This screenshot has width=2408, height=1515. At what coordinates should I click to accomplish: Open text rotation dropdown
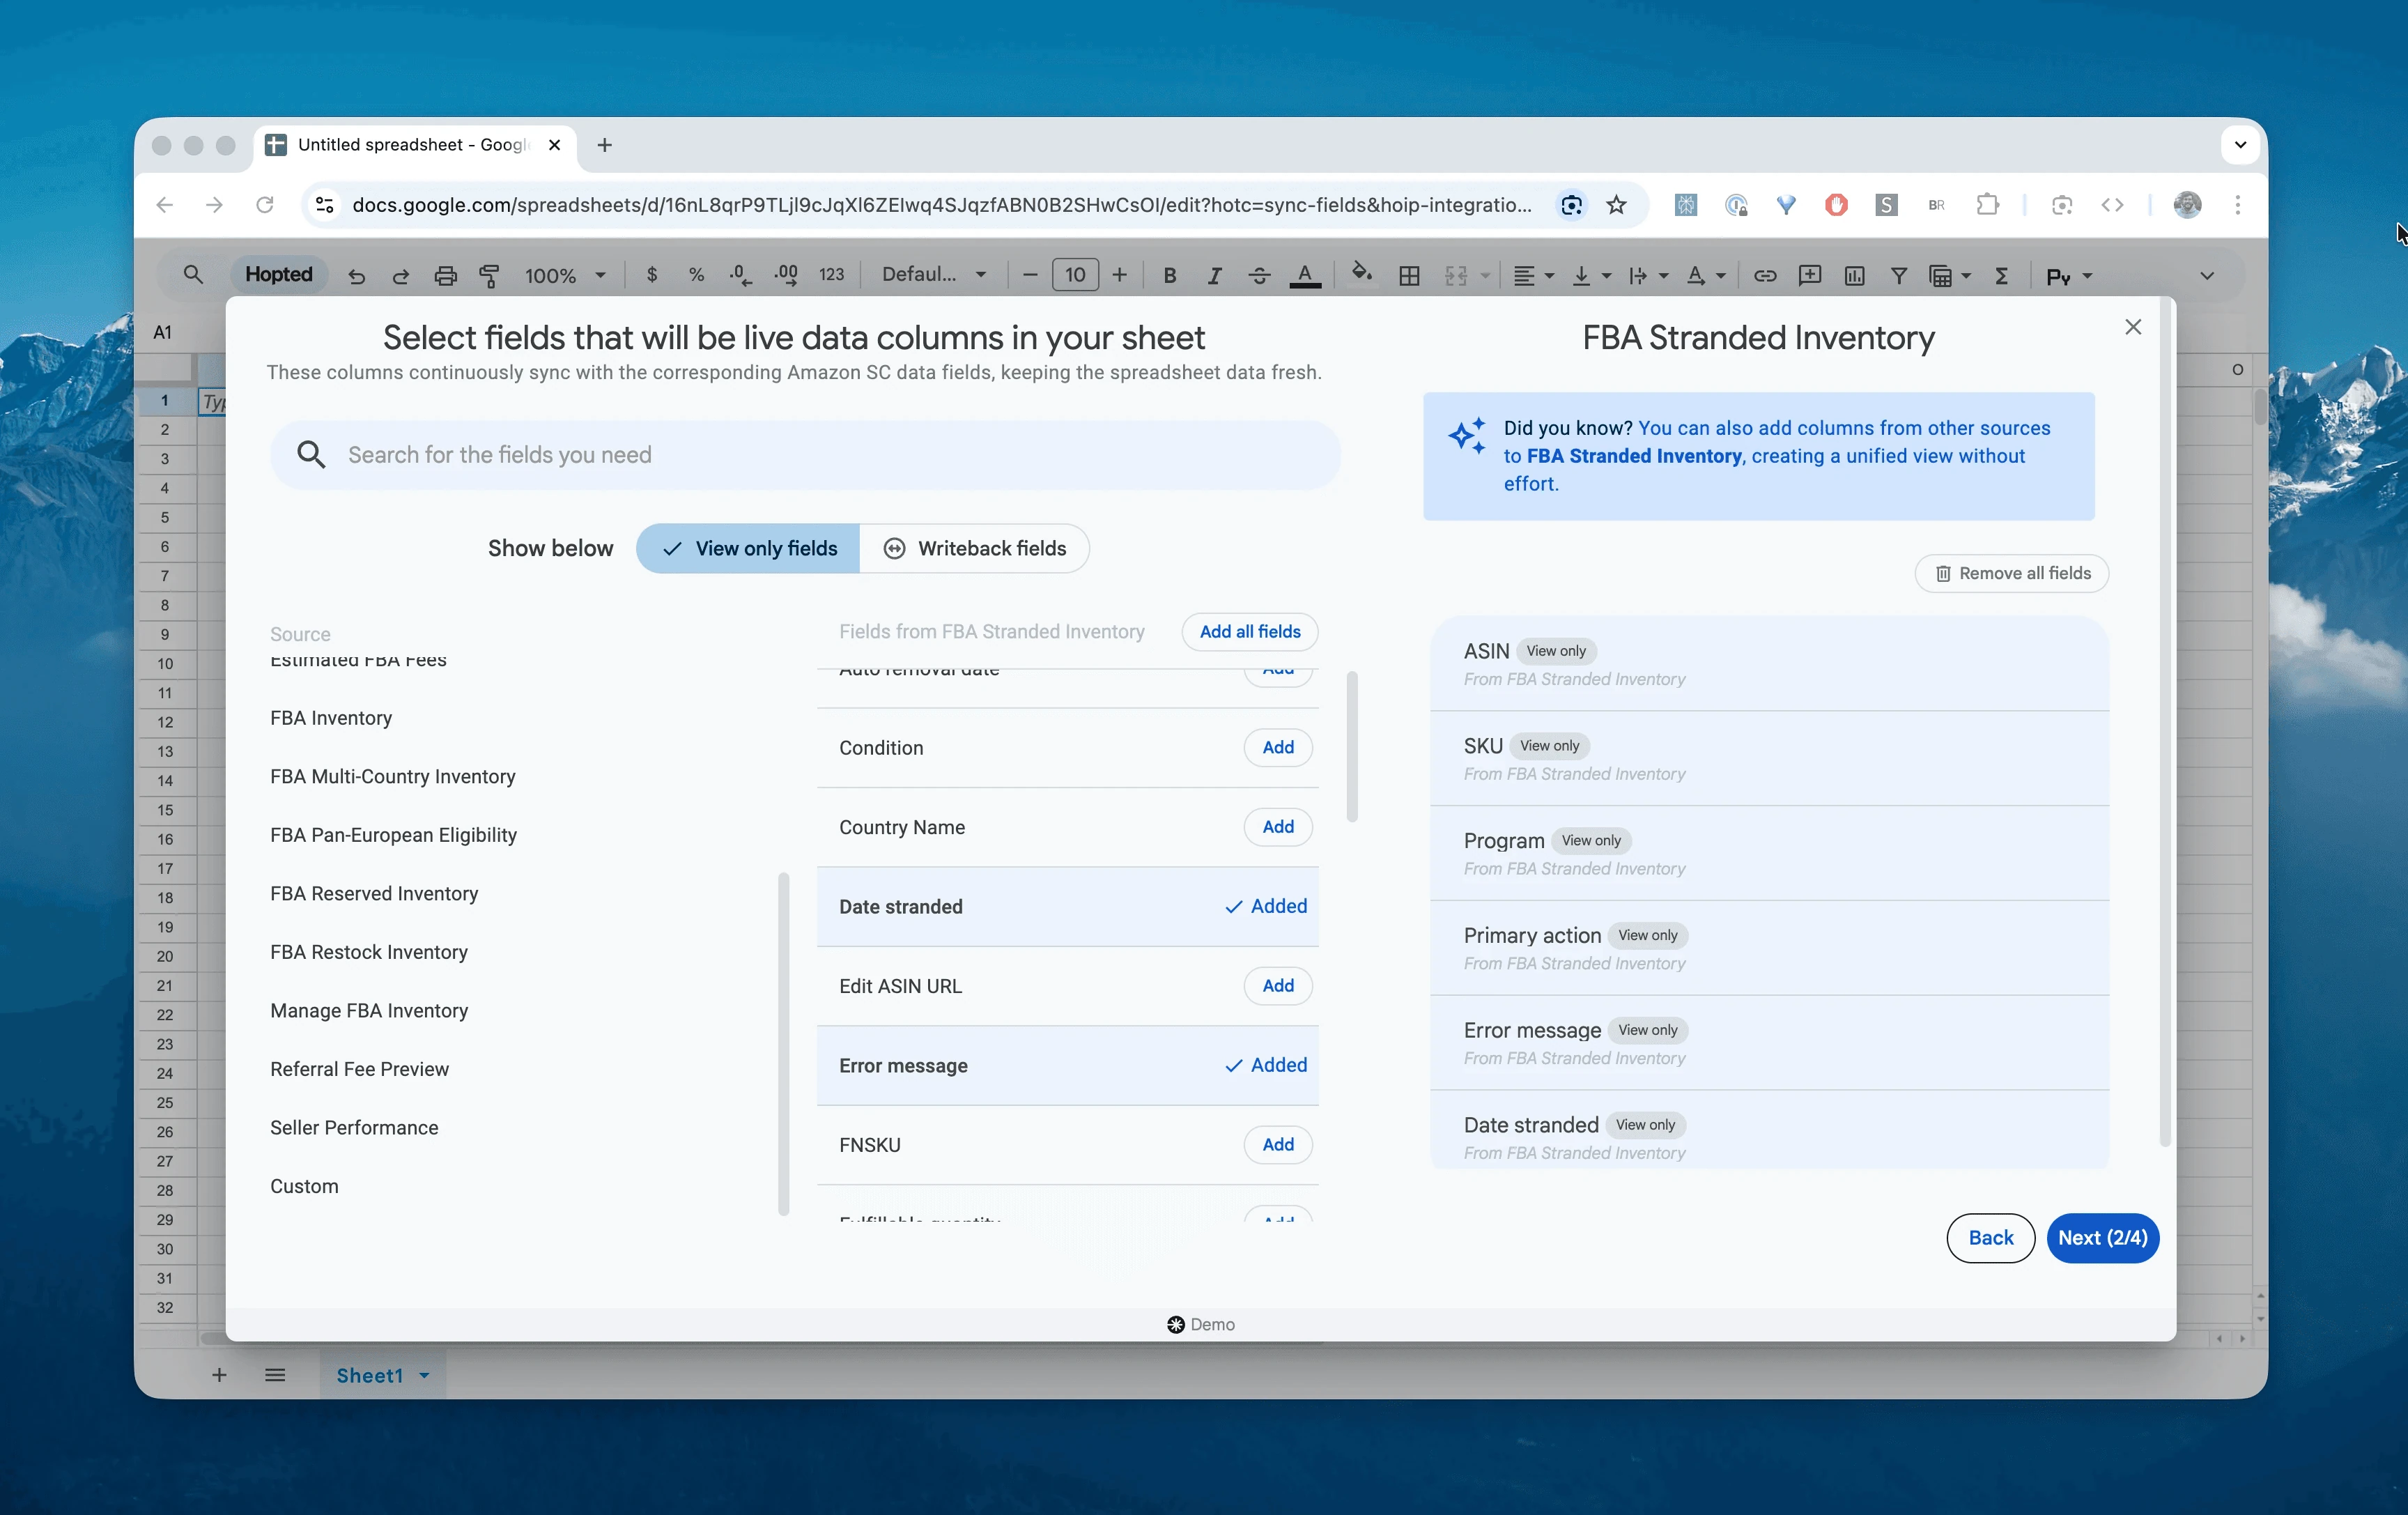1705,275
